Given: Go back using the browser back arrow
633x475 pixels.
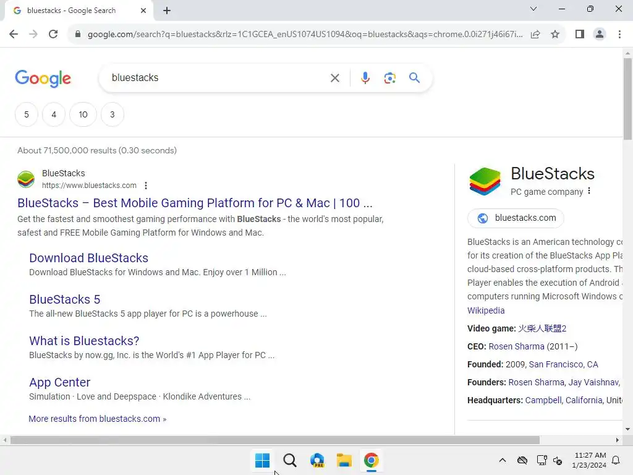Looking at the screenshot, I should tap(14, 35).
